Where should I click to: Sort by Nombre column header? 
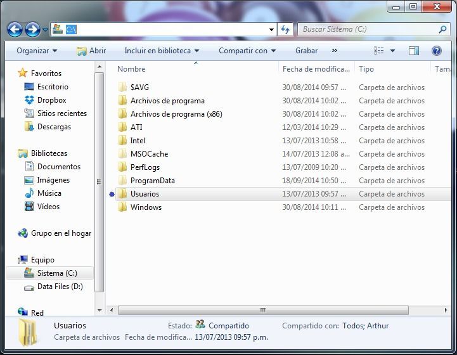pos(132,69)
